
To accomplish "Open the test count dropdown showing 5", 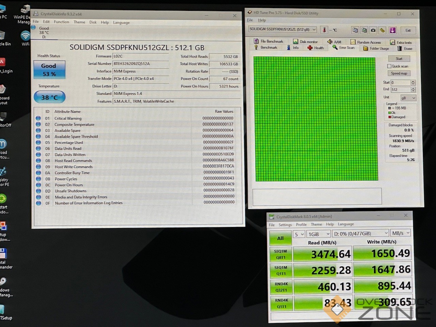I will tap(299, 234).
